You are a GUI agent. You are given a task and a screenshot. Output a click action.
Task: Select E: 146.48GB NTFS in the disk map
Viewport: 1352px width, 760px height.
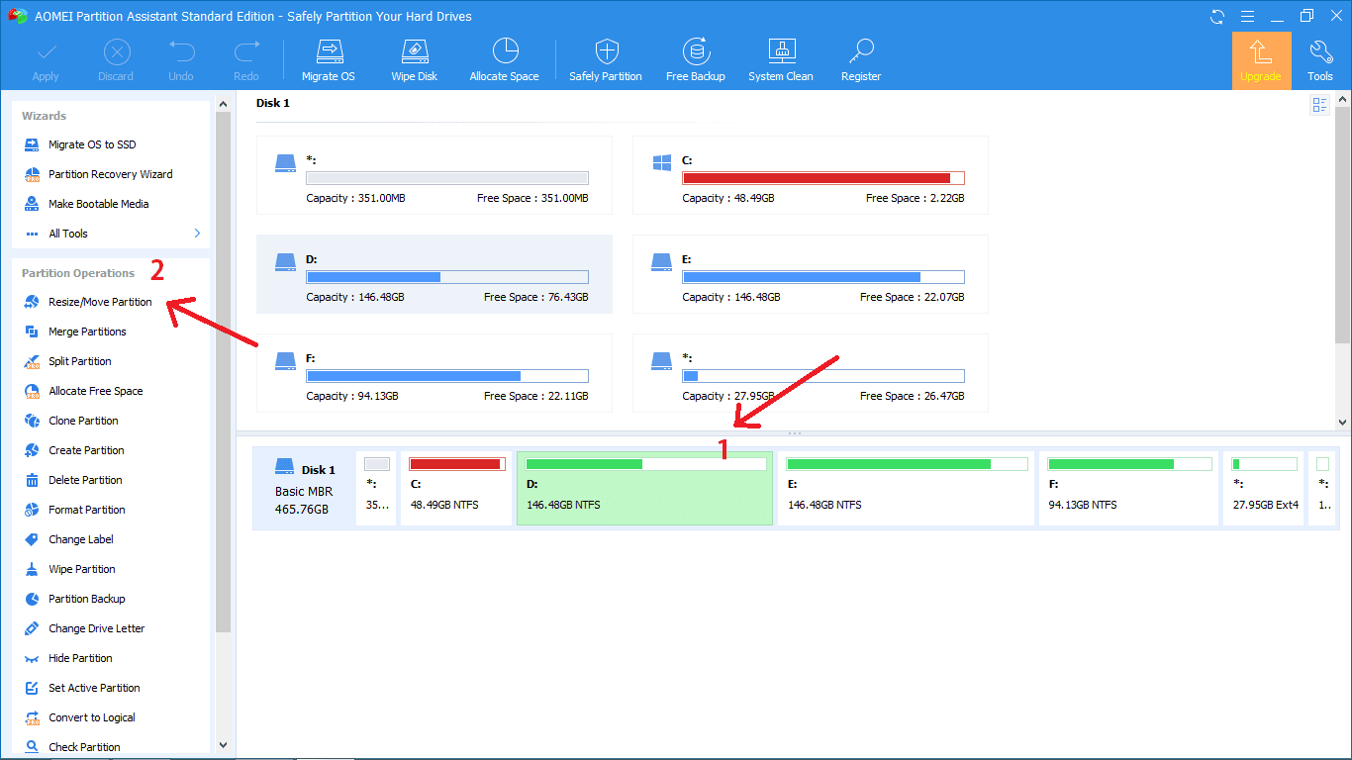pos(906,489)
